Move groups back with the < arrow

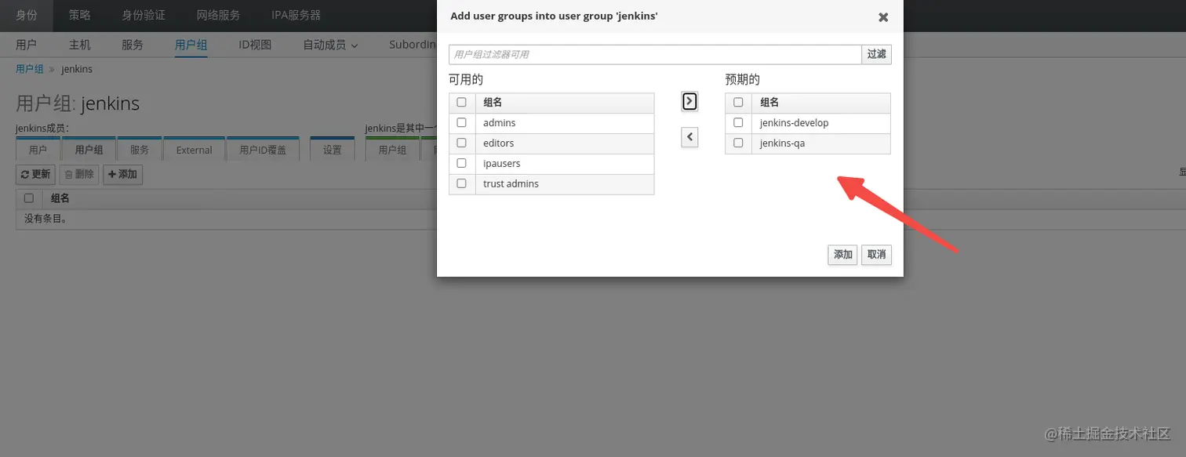pyautogui.click(x=689, y=137)
